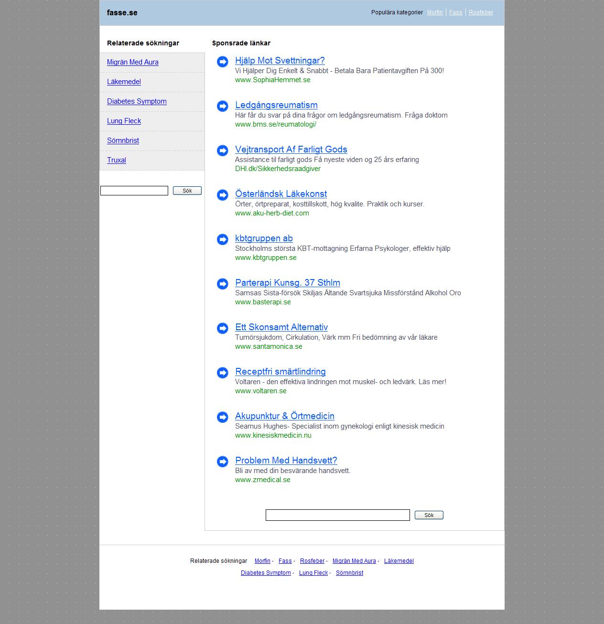Click arrow icon beside Parterapi Kunsg. 37 Sthlm

click(223, 284)
